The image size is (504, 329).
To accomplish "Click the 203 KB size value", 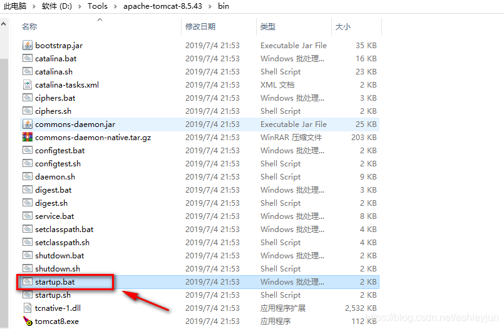I will coord(364,138).
